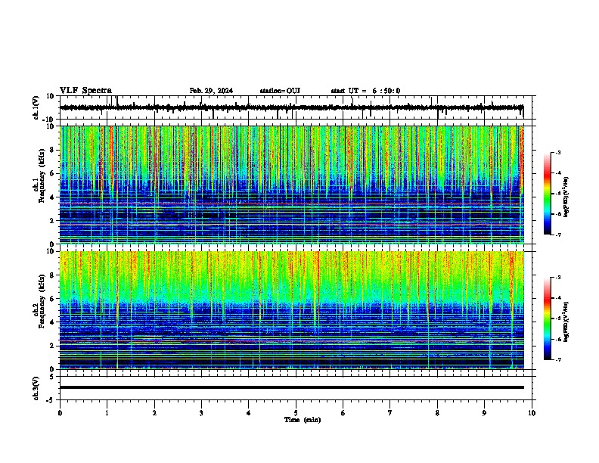Click the log(PSD) label beside ch.1 colorbar
The width and height of the screenshot is (599, 463).
point(566,197)
